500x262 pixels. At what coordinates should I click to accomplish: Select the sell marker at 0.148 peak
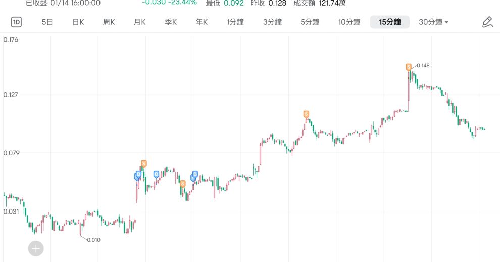(409, 67)
